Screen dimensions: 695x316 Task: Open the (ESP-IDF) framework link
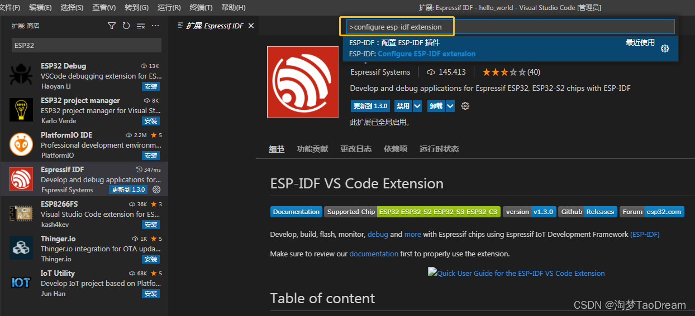point(645,235)
